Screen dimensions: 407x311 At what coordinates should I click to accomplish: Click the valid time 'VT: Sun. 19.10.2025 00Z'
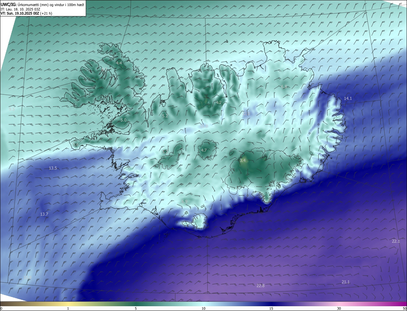tap(20, 13)
